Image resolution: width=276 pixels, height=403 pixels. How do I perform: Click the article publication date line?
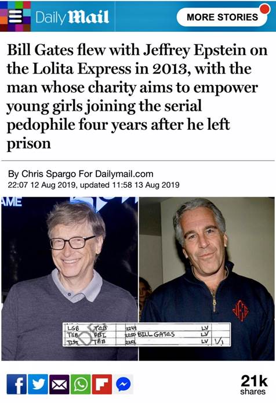[x=93, y=185]
